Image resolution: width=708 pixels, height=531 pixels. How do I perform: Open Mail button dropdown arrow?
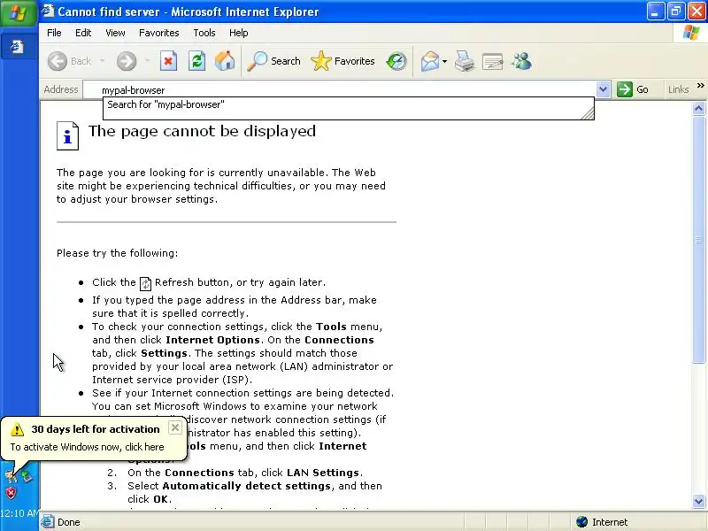point(445,61)
